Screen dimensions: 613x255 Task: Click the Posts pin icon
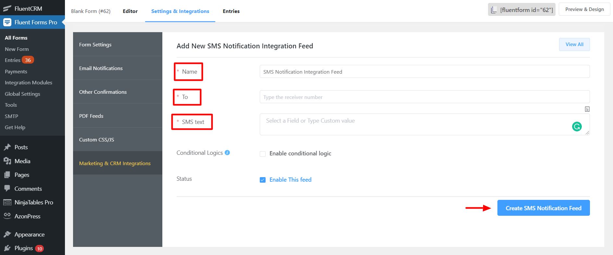pyautogui.click(x=7, y=147)
